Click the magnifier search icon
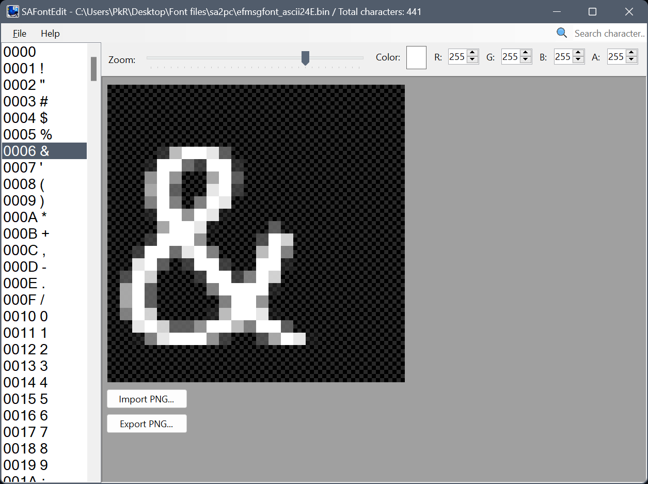 (x=562, y=33)
